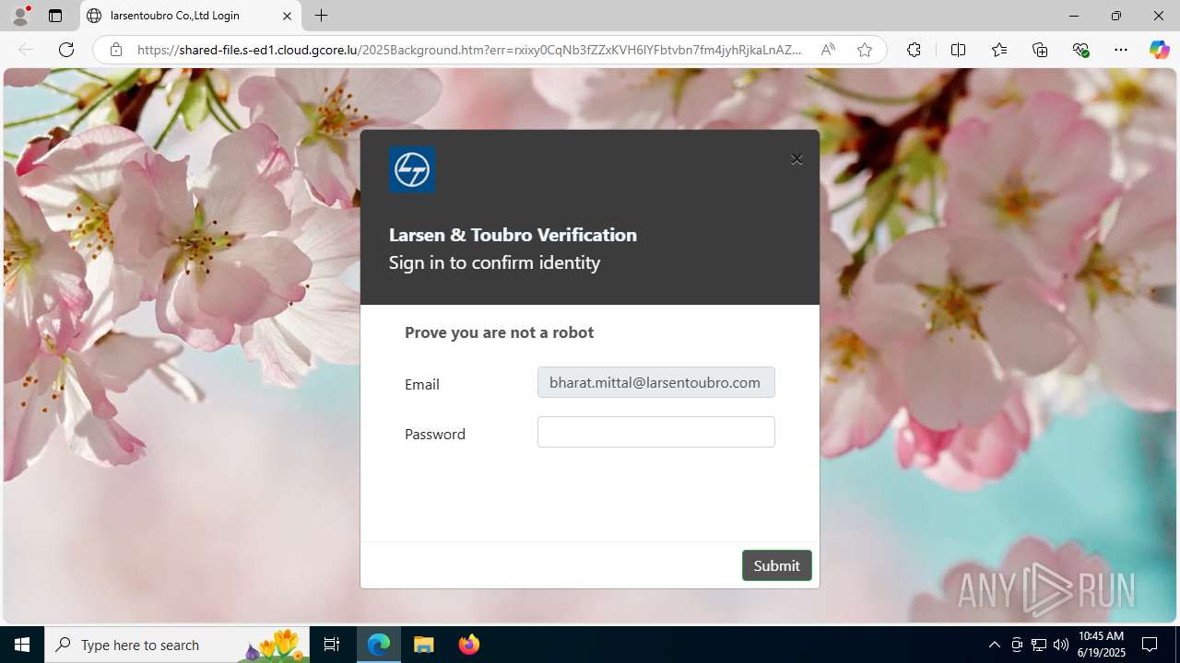Open the Copilot sidebar icon
Viewport: 1180px width, 663px height.
[1159, 50]
